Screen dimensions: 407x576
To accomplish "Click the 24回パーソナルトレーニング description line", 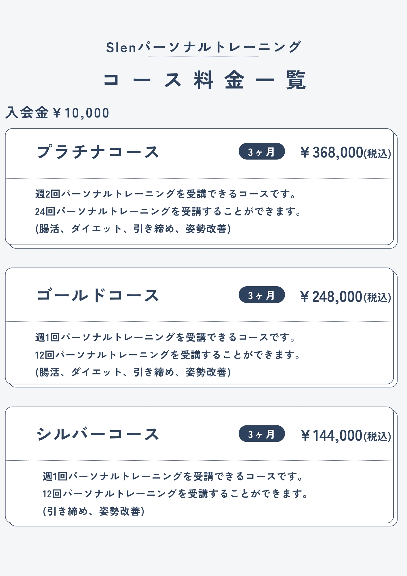I will click(168, 211).
